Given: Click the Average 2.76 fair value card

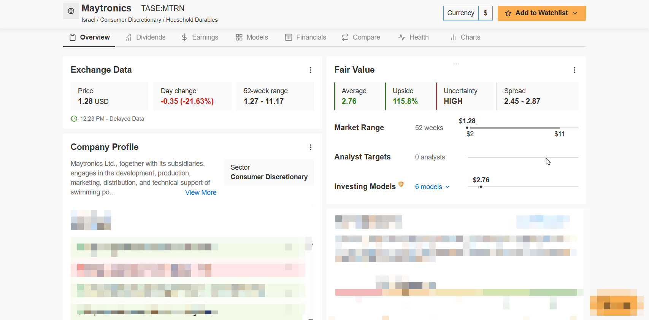Looking at the screenshot, I should point(359,96).
